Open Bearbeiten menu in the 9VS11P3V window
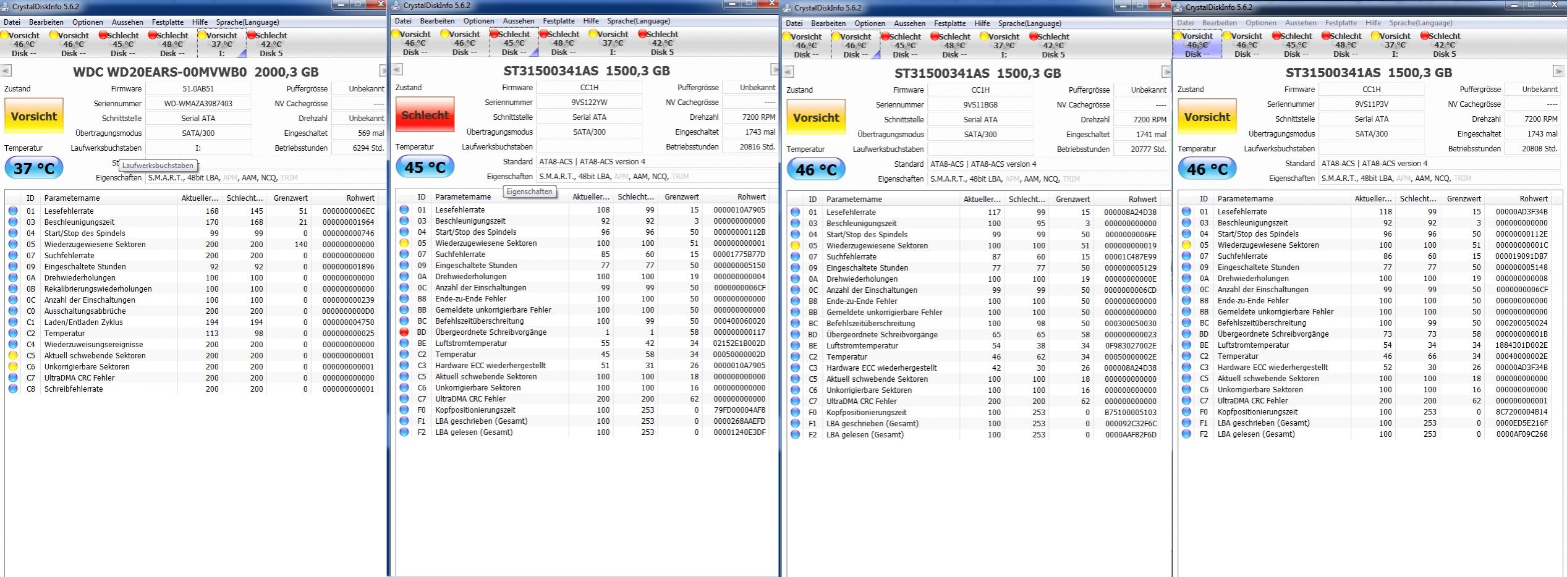 pos(1219,23)
